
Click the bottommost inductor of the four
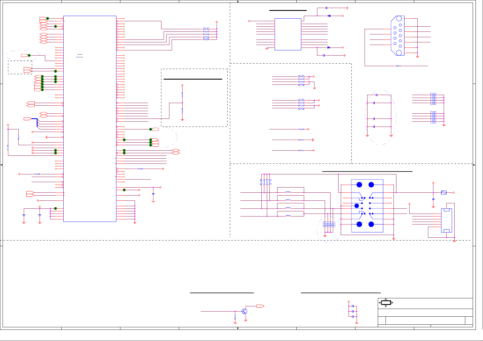point(288,216)
